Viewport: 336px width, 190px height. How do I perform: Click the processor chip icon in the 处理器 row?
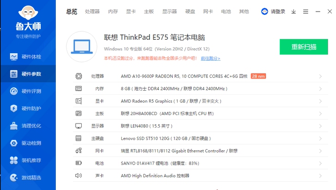click(78, 76)
